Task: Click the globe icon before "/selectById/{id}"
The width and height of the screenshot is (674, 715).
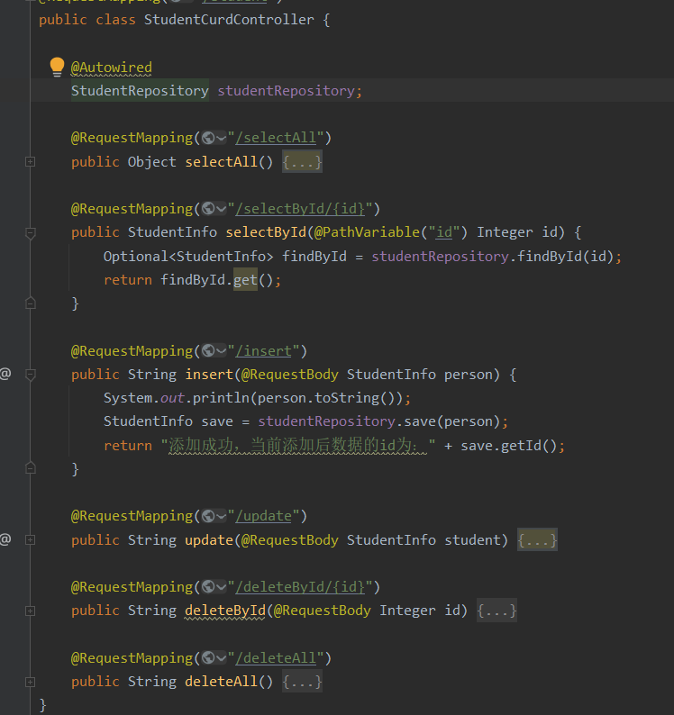Action: 208,209
